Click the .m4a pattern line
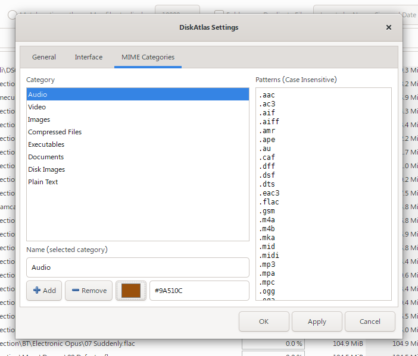This screenshot has height=356, width=418. tap(267, 220)
